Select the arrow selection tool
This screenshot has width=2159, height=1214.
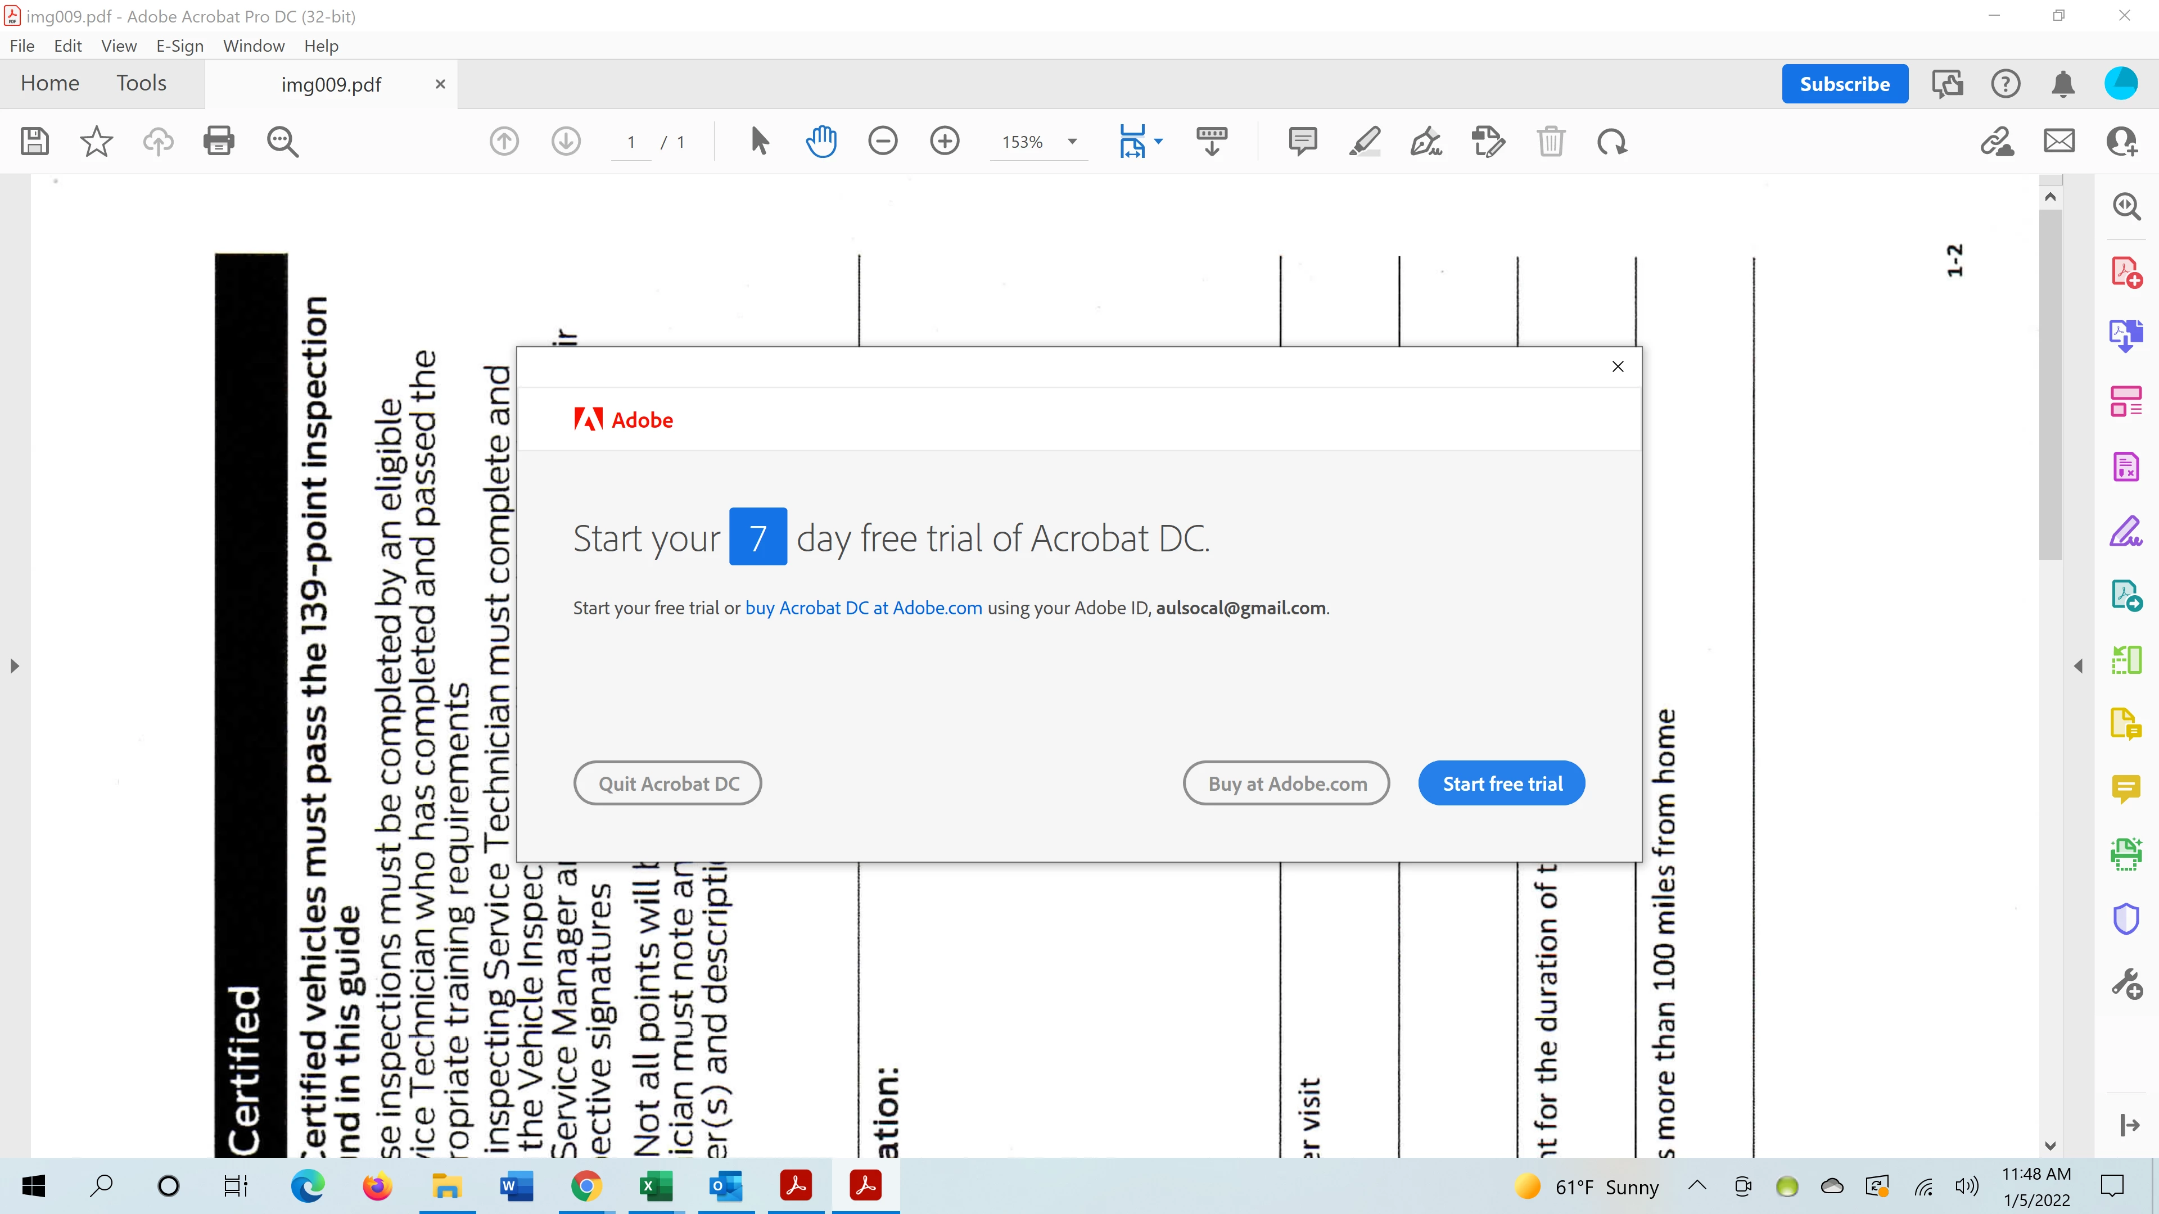760,142
